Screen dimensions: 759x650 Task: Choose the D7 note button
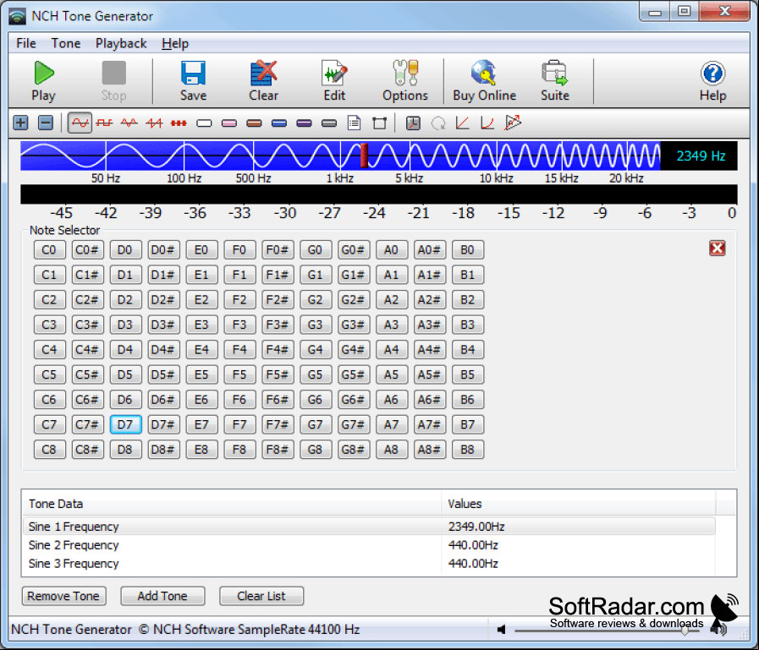(125, 424)
